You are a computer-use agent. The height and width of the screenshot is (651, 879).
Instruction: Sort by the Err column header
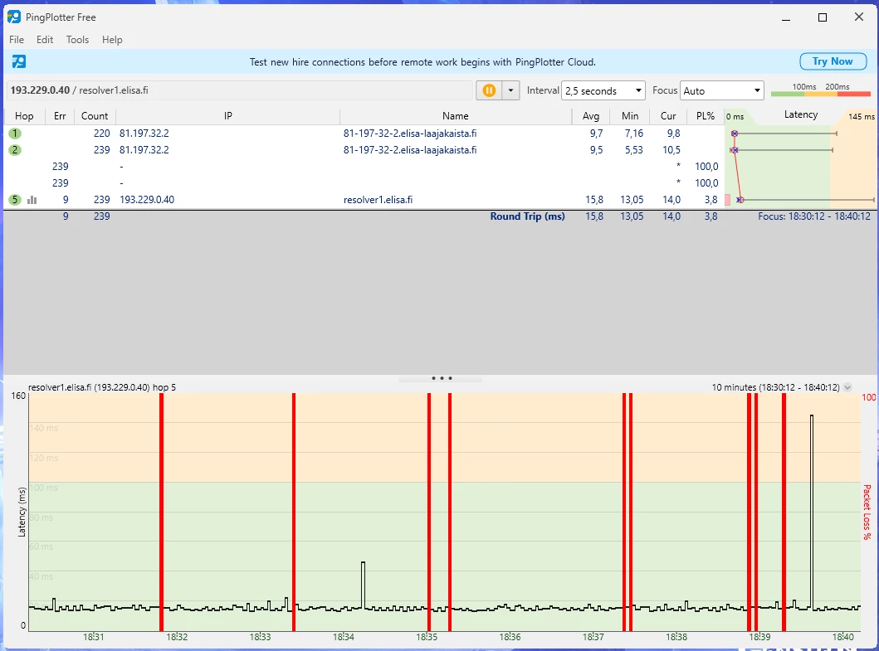(60, 116)
